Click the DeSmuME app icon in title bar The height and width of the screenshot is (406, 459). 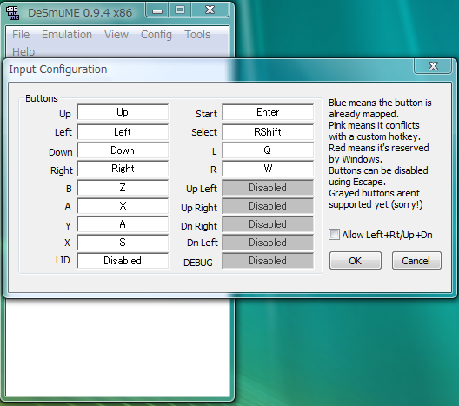pyautogui.click(x=12, y=12)
